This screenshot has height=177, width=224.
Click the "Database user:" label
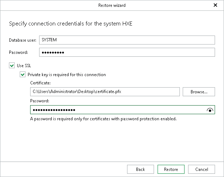(x=23, y=40)
